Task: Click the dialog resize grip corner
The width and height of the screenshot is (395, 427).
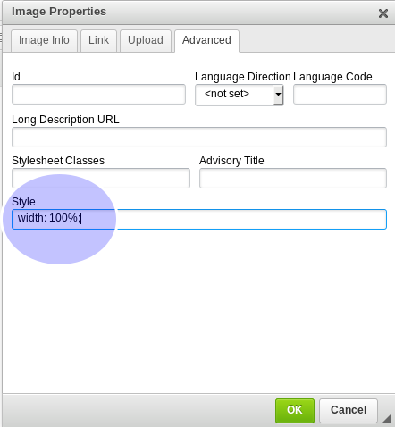Action: 387,418
